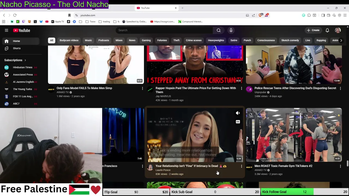Open Brave Shields lion icon
Viewport: 349px width, 196px height.
point(260,15)
